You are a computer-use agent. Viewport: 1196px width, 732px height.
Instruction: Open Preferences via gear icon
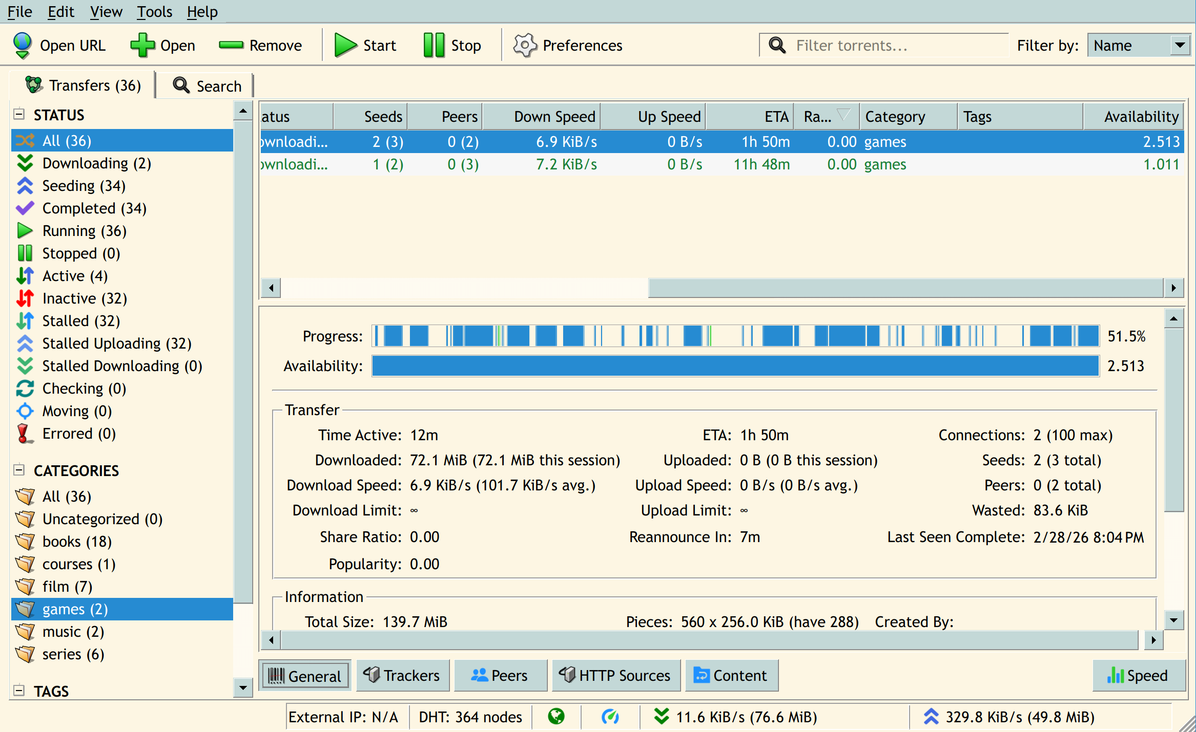coord(525,45)
